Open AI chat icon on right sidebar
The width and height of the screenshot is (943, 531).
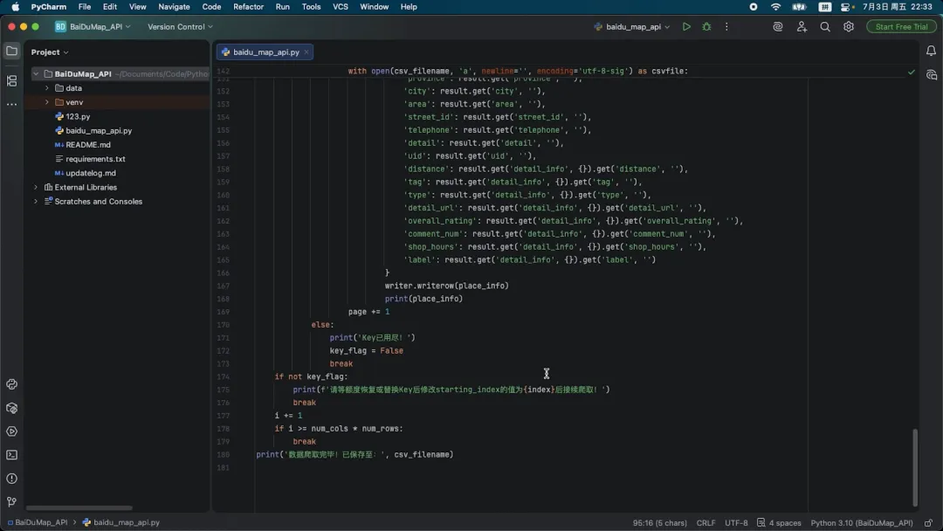click(x=931, y=75)
